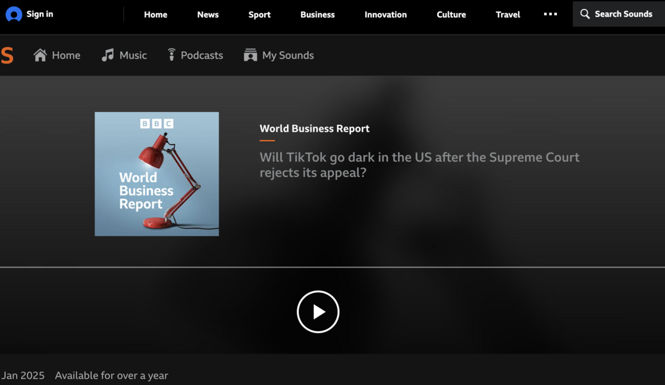Click the Sign in text link
Viewport: 665px width, 385px height.
(40, 14)
